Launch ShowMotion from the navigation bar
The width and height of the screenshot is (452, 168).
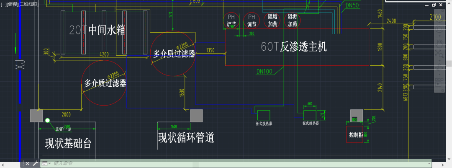click(x=439, y=80)
